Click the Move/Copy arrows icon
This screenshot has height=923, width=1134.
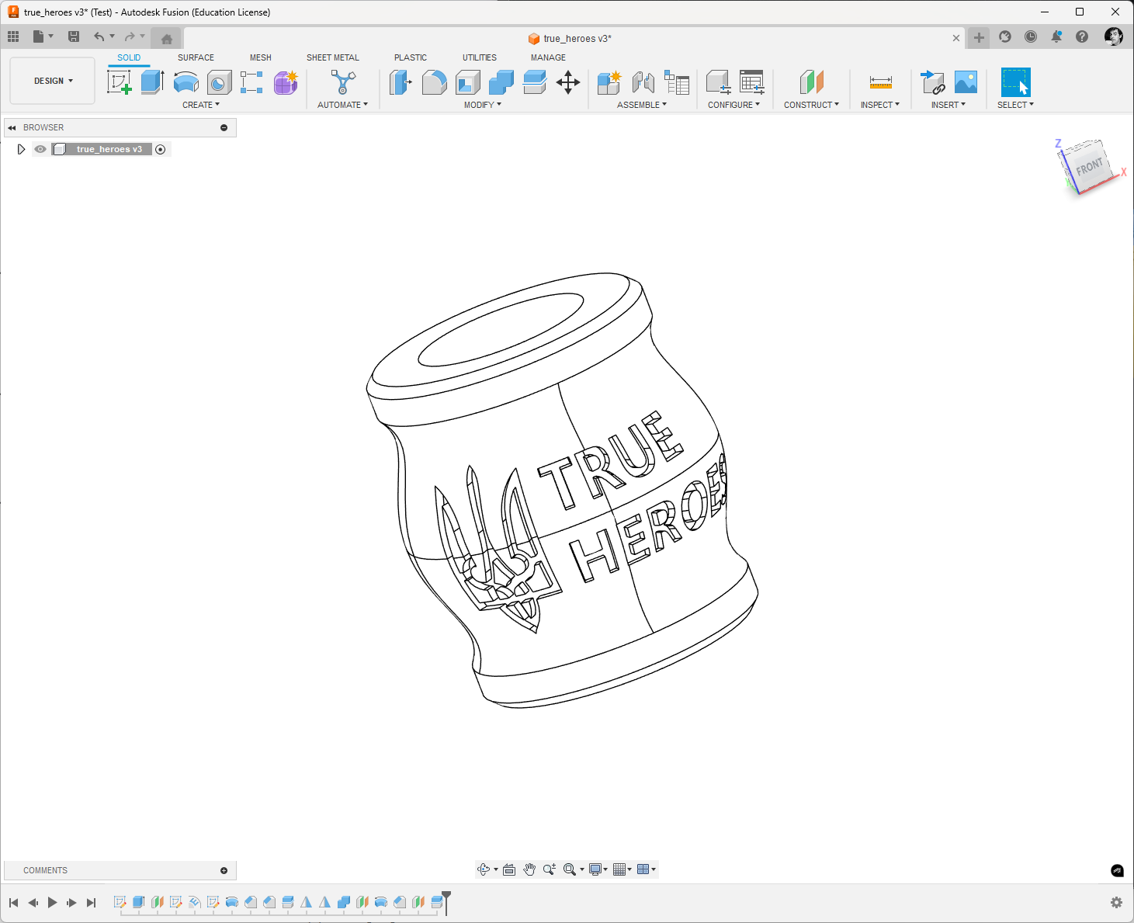568,82
